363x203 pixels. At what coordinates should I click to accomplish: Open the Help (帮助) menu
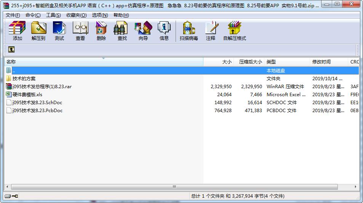pyautogui.click(x=121, y=15)
